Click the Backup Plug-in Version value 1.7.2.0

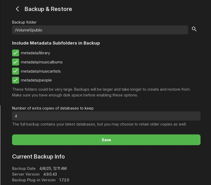(64, 180)
